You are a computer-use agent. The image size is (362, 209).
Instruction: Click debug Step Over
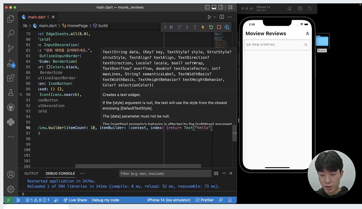[179, 27]
